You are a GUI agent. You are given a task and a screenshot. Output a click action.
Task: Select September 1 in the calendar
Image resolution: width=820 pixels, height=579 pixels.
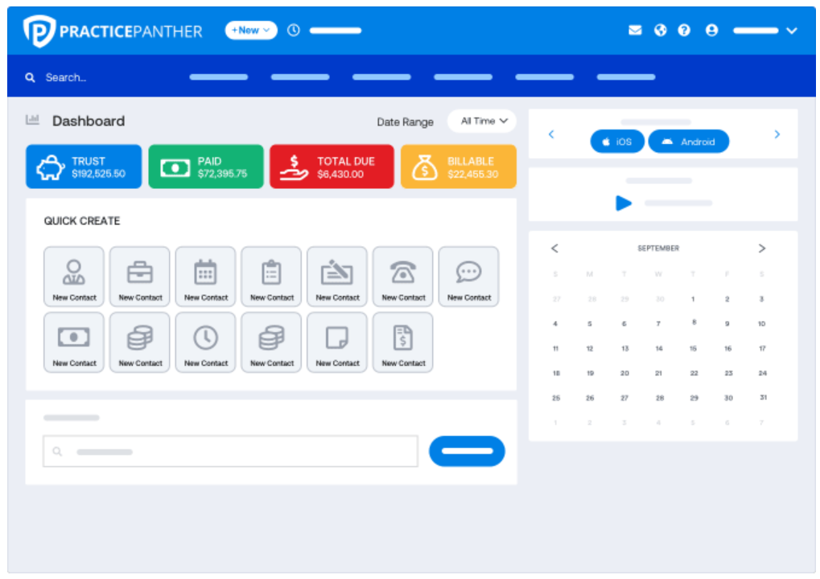693,299
